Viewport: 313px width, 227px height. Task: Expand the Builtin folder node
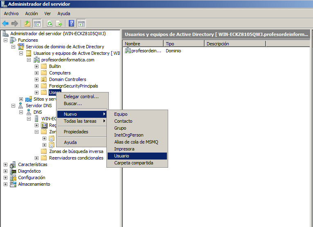(x=37, y=66)
